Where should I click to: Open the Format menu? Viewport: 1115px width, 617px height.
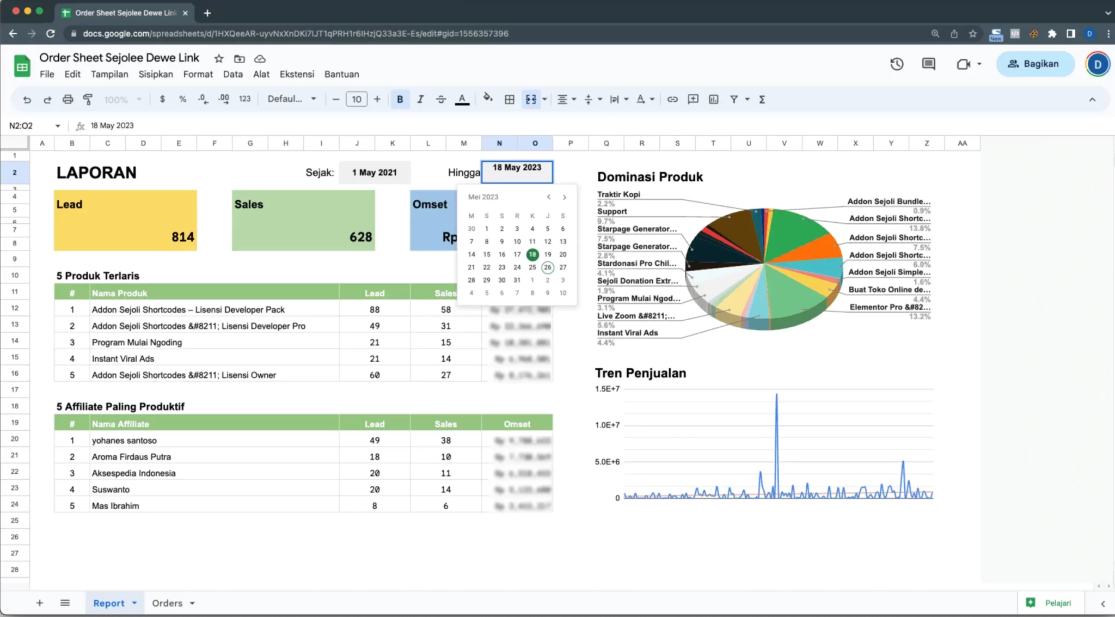pos(198,74)
